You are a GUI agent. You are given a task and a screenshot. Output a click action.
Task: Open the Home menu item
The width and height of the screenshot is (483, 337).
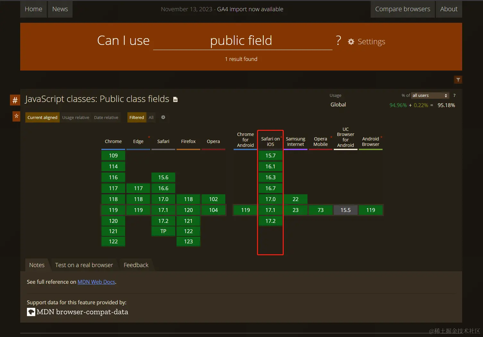coord(33,9)
